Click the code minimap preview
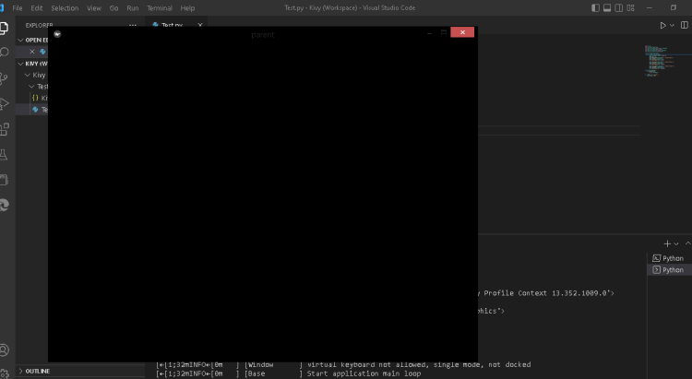 659,61
